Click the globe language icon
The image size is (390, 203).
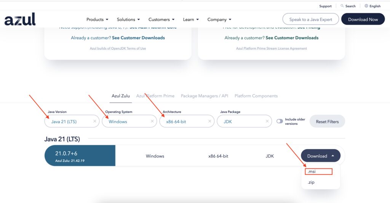pyautogui.click(x=366, y=6)
